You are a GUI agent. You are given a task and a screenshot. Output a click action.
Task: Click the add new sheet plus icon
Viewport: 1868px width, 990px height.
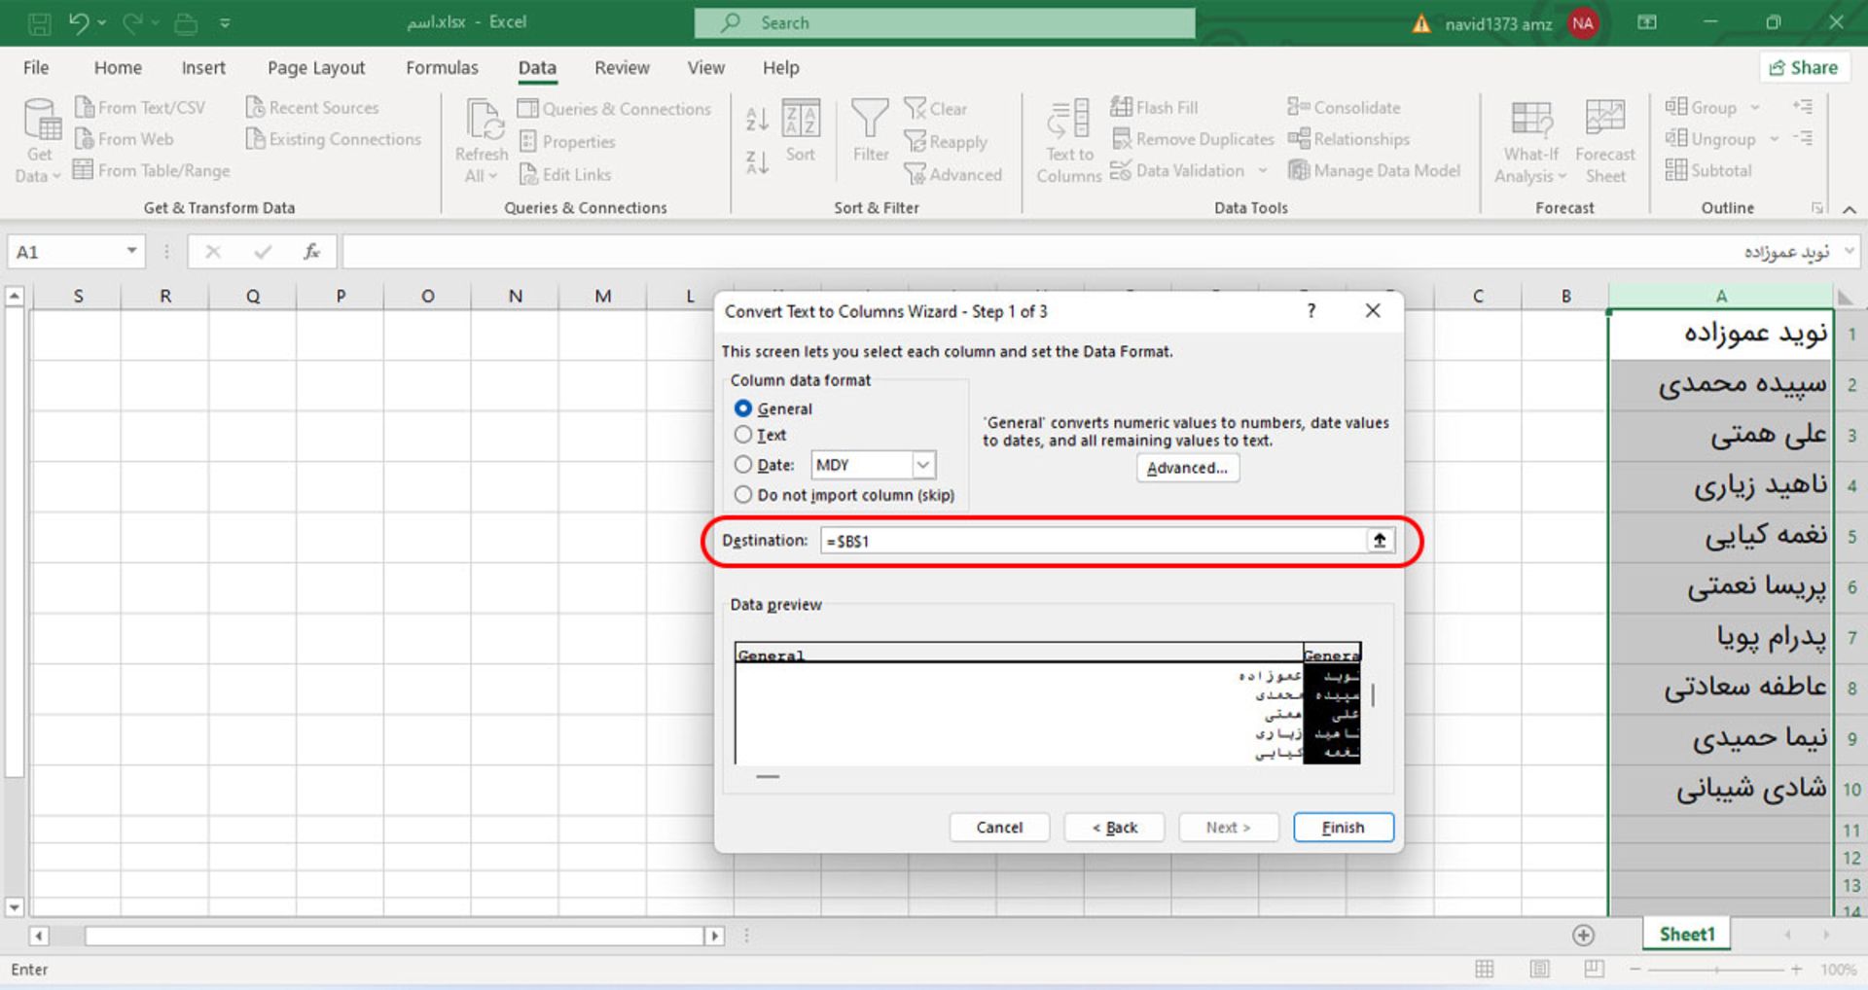[x=1583, y=935]
